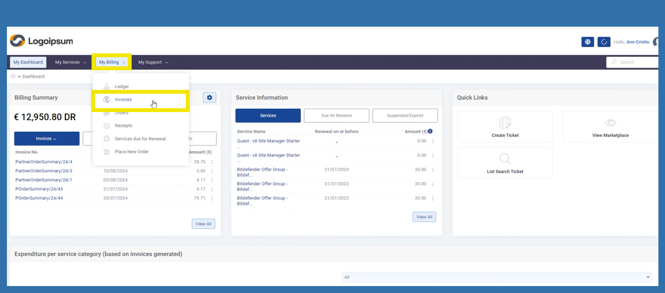The image size is (665, 293).
Task: Click the info icon beside Amount (€)
Action: click(x=430, y=131)
